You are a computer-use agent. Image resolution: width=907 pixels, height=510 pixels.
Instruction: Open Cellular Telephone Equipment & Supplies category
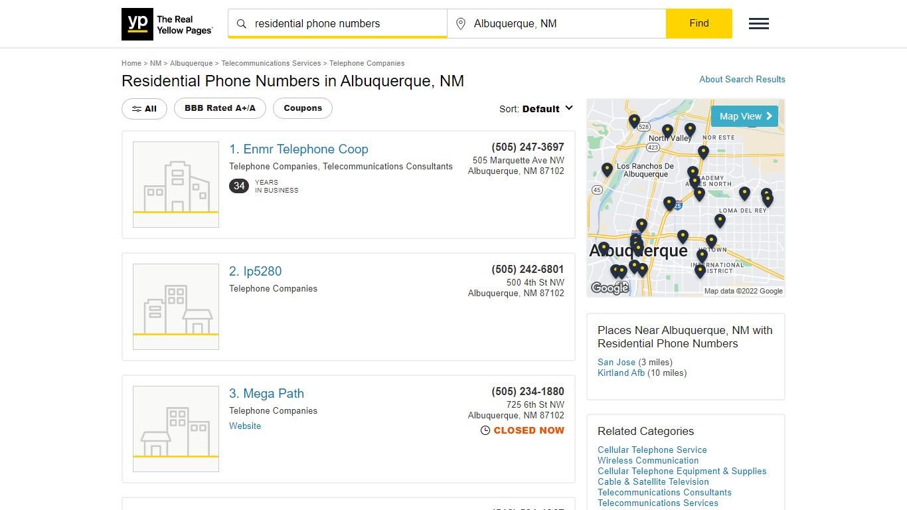pos(682,471)
